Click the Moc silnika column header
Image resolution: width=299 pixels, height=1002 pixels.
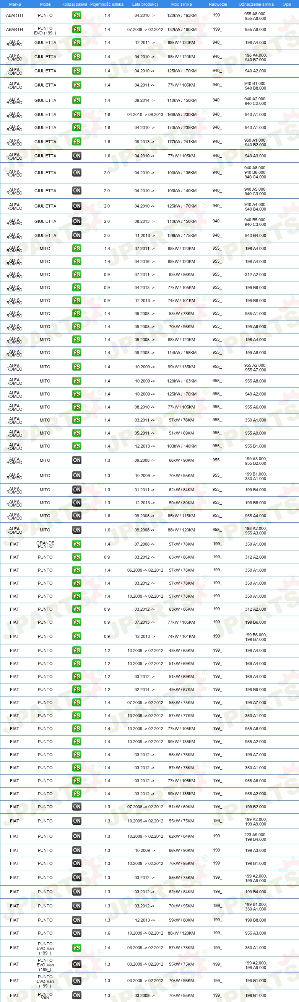[x=181, y=4]
